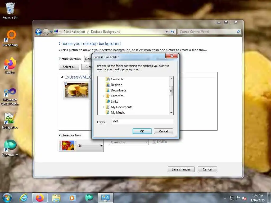Click the muted volume tray icon

[244, 198]
